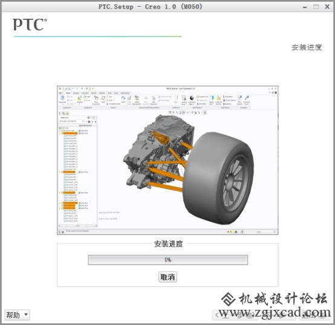Screen dimensions: 335x325
Task: Click the PTC logo
Action: (30, 25)
